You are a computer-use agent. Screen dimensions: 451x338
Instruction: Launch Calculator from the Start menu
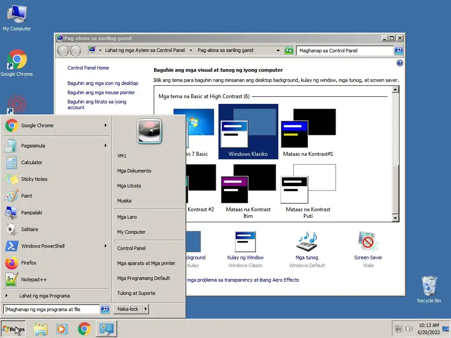[56, 162]
